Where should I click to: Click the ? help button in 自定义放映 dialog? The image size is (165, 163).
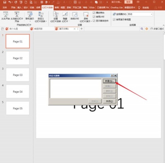[x=112, y=76]
